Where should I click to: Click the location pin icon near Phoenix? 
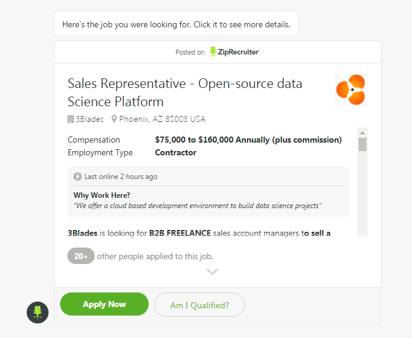[114, 119]
